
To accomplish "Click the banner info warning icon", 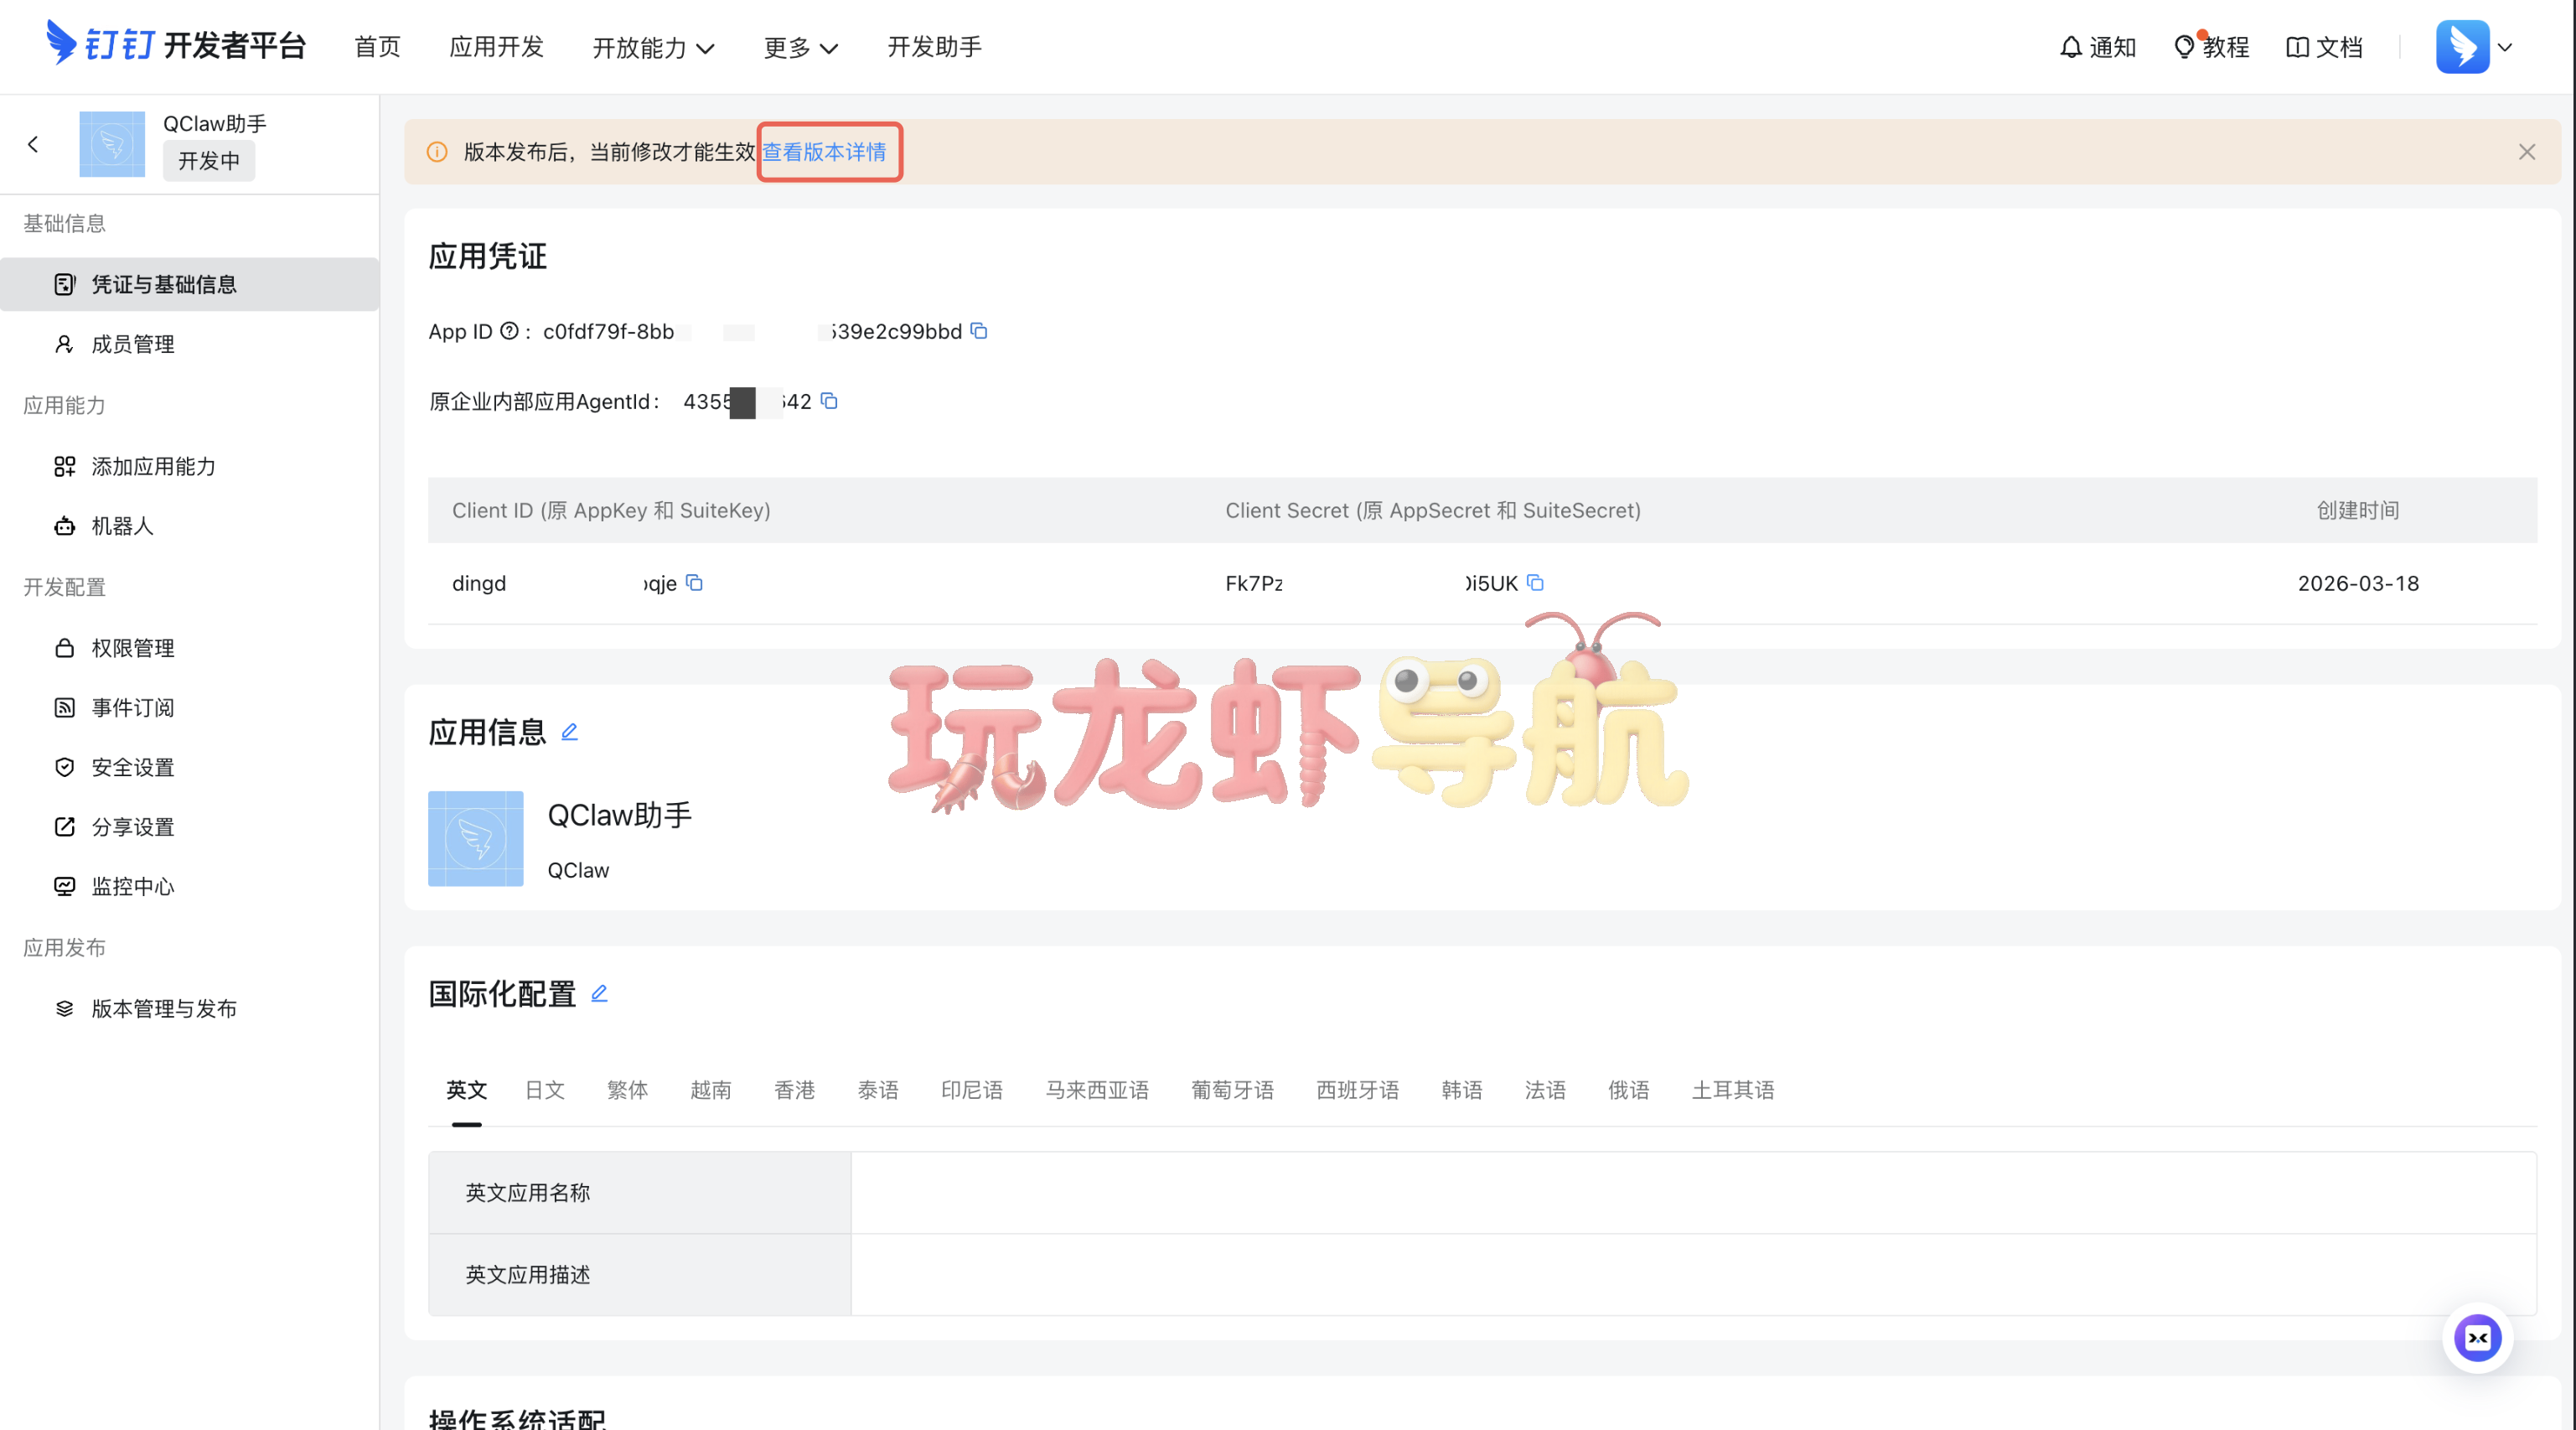I will pos(437,152).
